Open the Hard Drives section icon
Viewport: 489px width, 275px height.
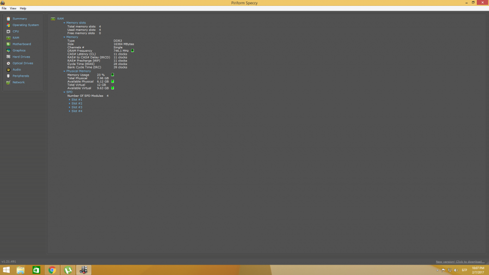click(8, 57)
